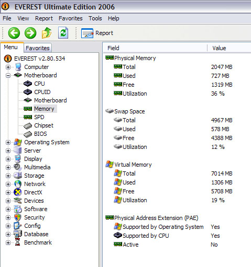Image resolution: width=251 pixels, height=267 pixels.
Task: Select the SPD tree item
Action: coord(39,117)
